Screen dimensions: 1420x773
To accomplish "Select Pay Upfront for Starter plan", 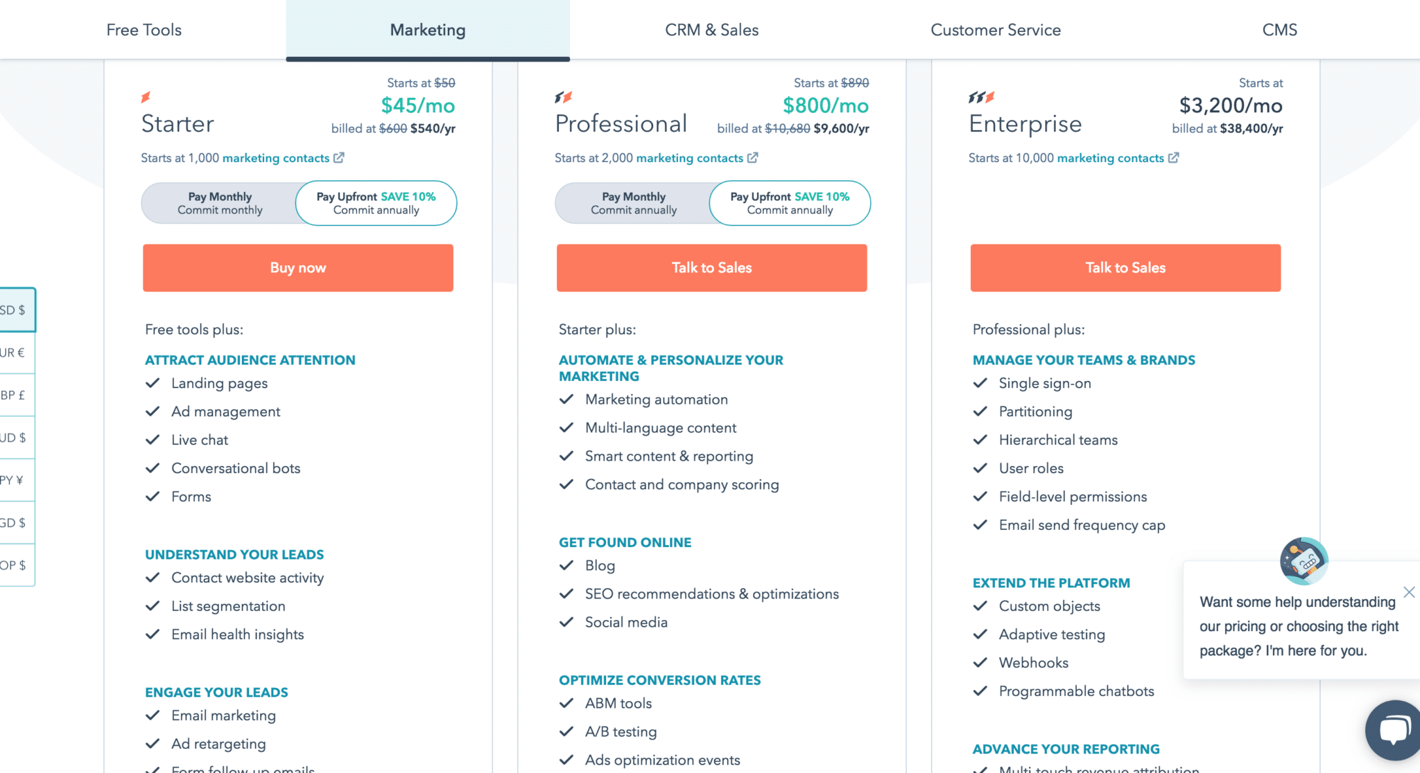I will tap(376, 203).
